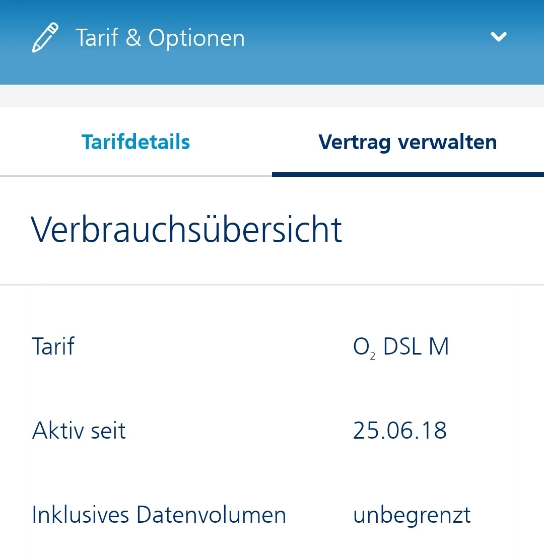Image resolution: width=544 pixels, height=557 pixels.
Task: Click the unbegrenzt data volume value
Action: click(412, 516)
